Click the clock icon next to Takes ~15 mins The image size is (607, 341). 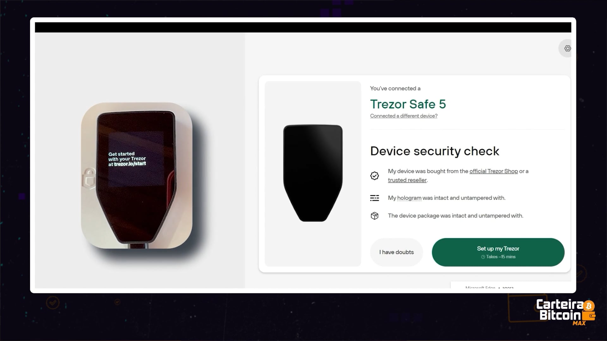(483, 257)
